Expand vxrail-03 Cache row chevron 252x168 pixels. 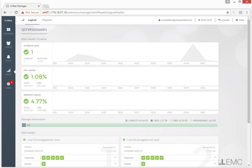(115, 163)
